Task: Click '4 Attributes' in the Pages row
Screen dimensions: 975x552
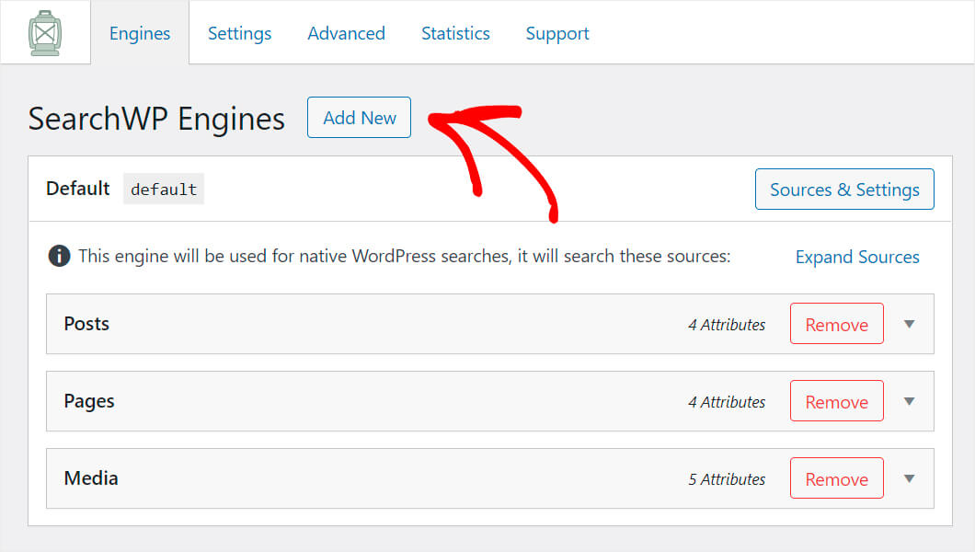Action: (x=727, y=402)
